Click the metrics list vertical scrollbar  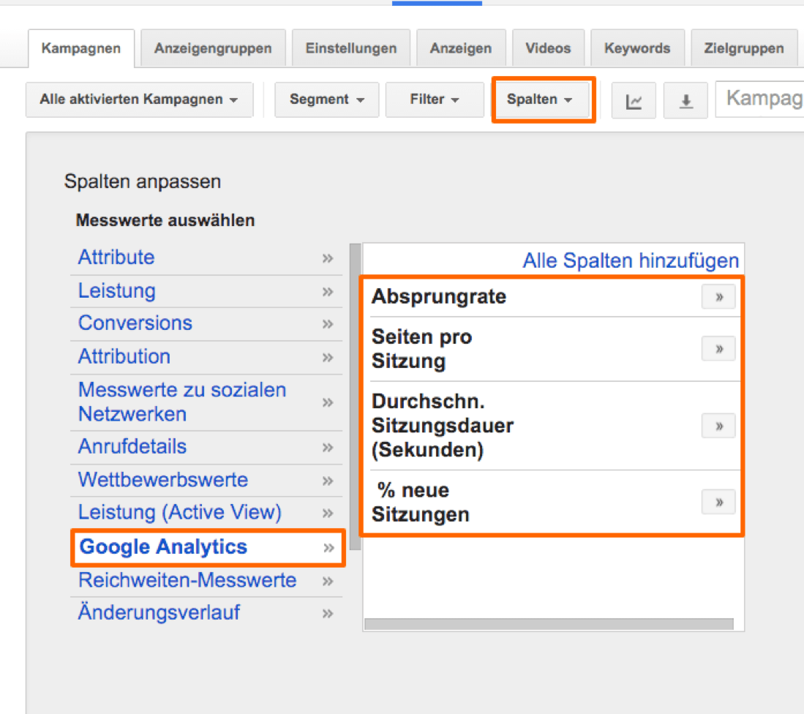[x=356, y=395]
